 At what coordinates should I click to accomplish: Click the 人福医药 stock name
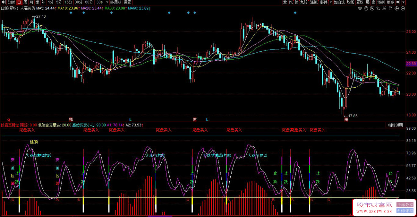(x=27, y=8)
